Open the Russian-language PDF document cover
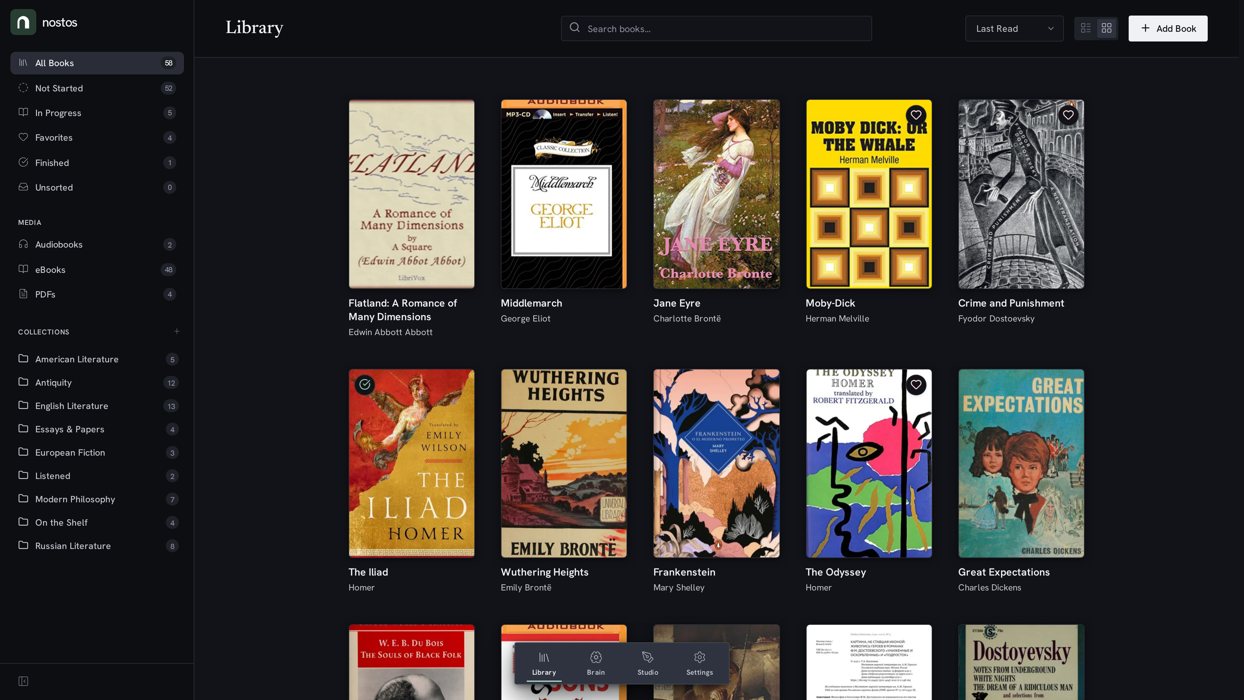Image resolution: width=1244 pixels, height=700 pixels. (868, 662)
